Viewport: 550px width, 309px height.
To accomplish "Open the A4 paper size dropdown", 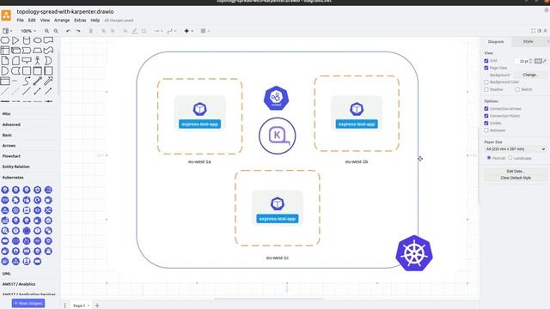I will [516, 148].
